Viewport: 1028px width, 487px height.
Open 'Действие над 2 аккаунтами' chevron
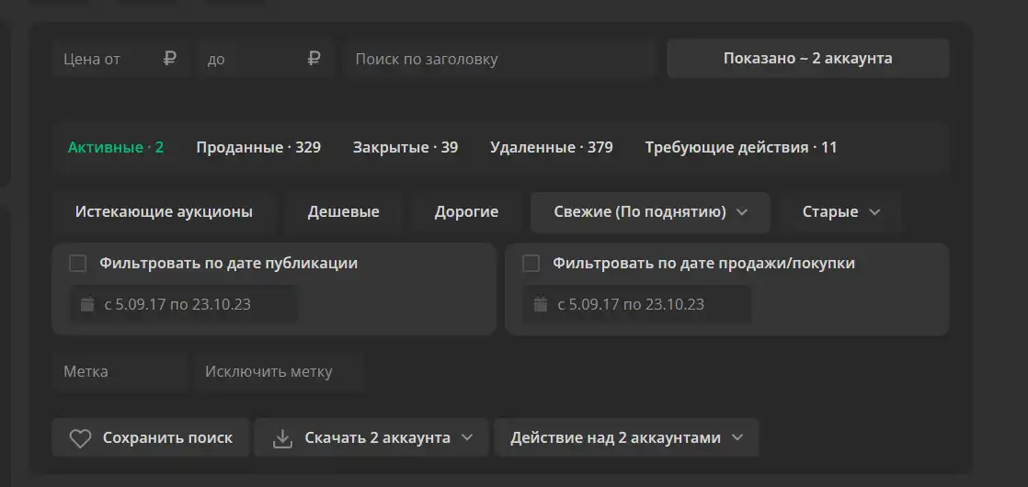[737, 438]
